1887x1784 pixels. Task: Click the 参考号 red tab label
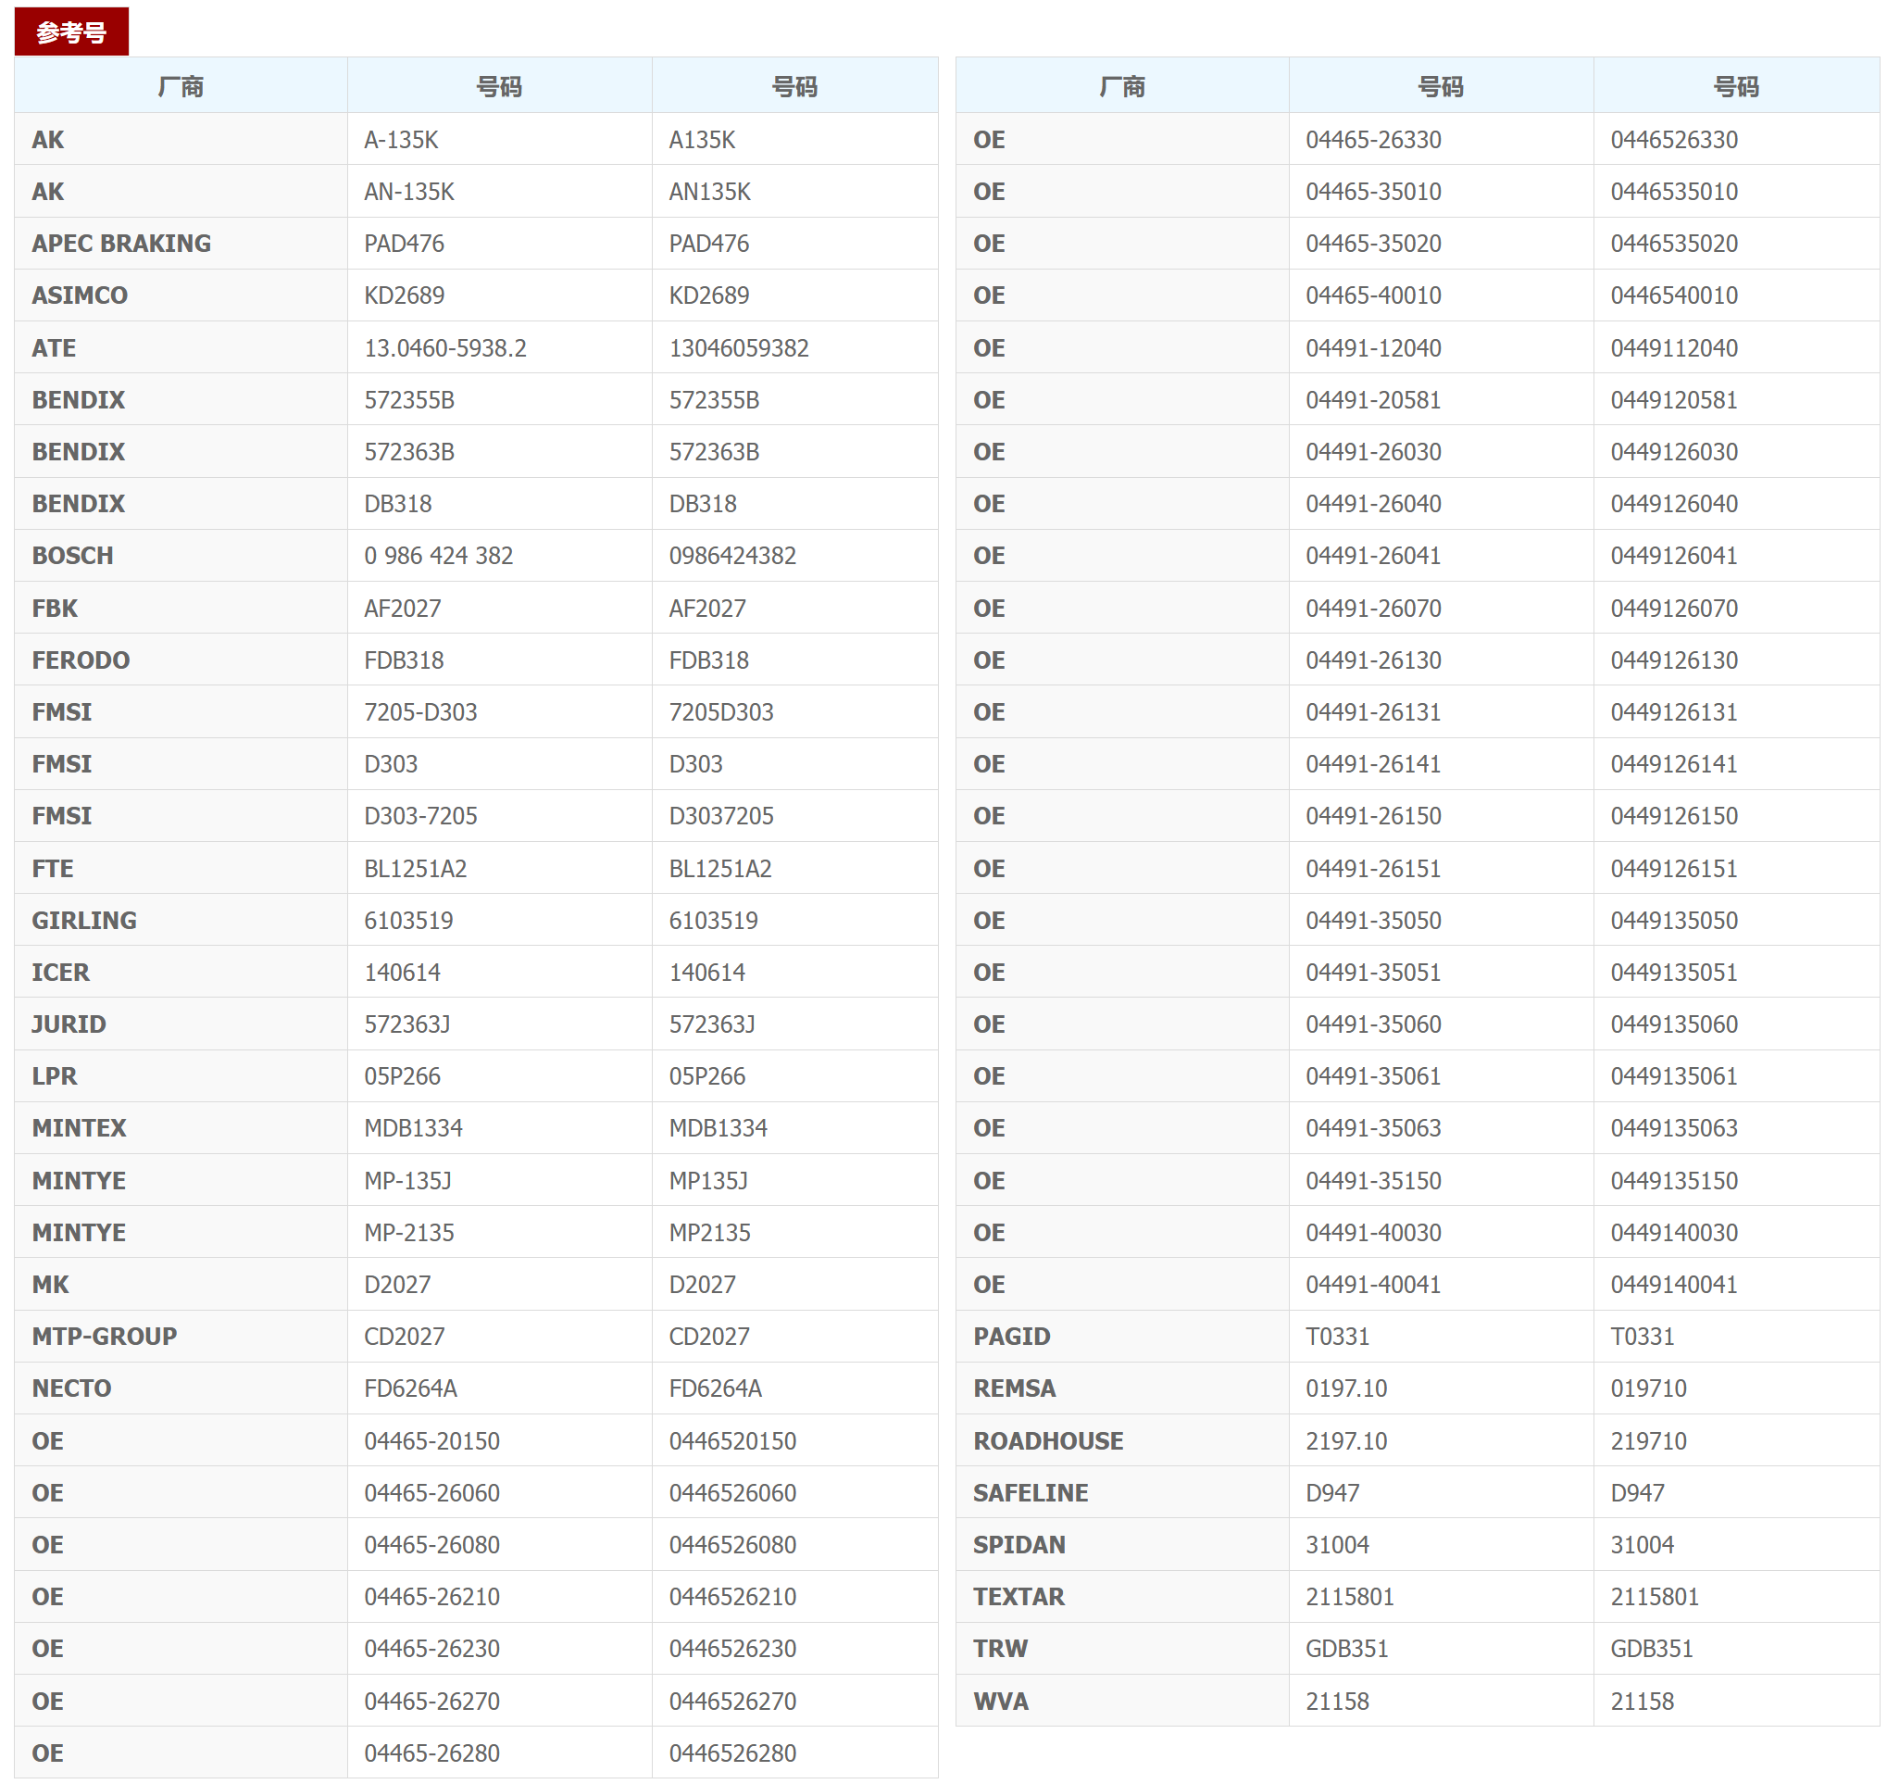(x=71, y=32)
